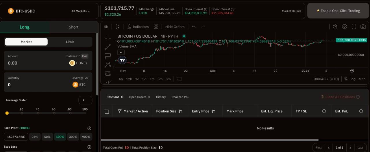Open the Realized PnL tab
The width and height of the screenshot is (370, 152).
[180, 97]
